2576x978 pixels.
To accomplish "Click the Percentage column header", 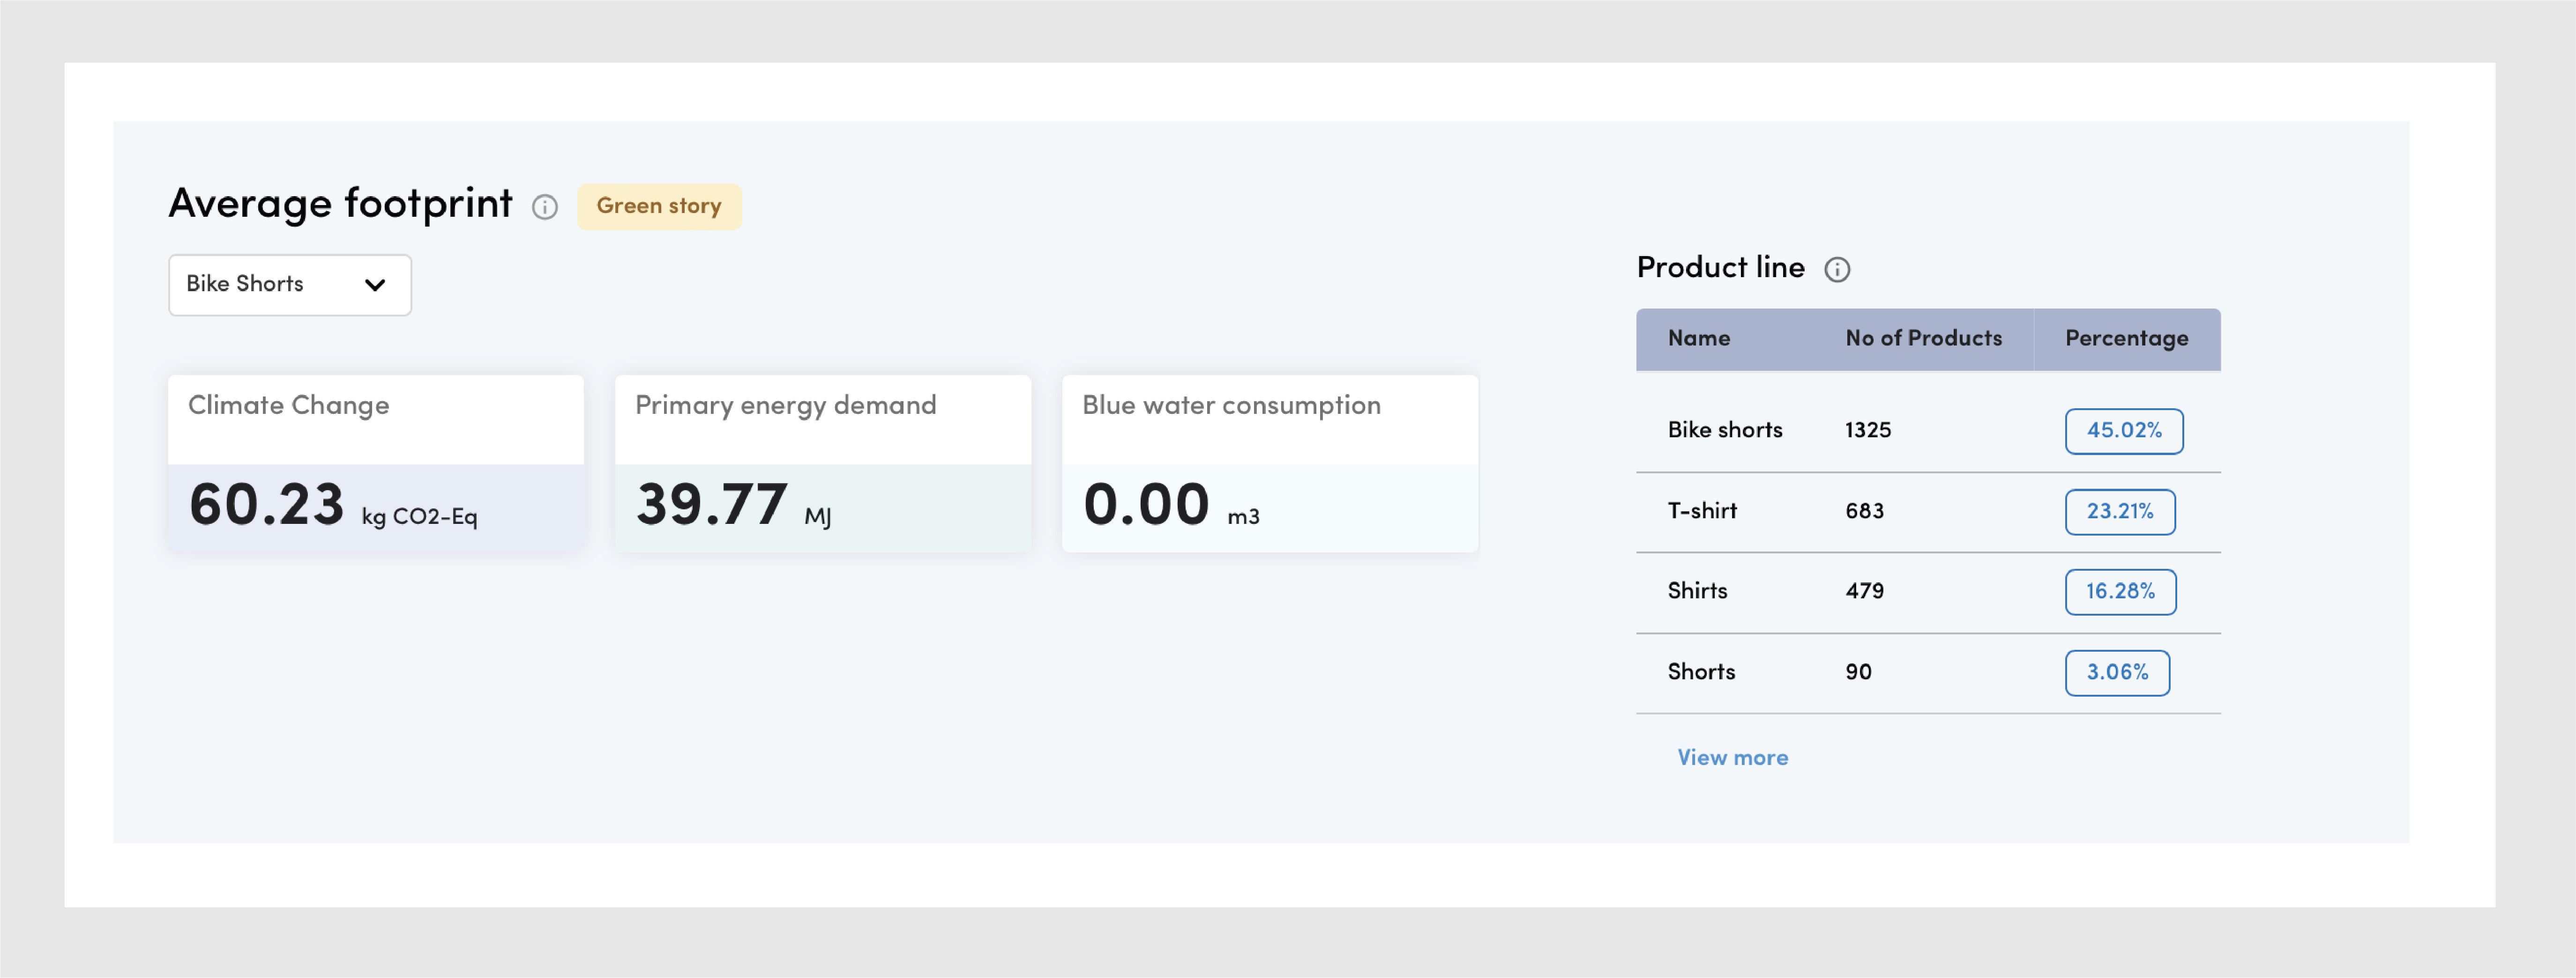I will [x=2126, y=338].
